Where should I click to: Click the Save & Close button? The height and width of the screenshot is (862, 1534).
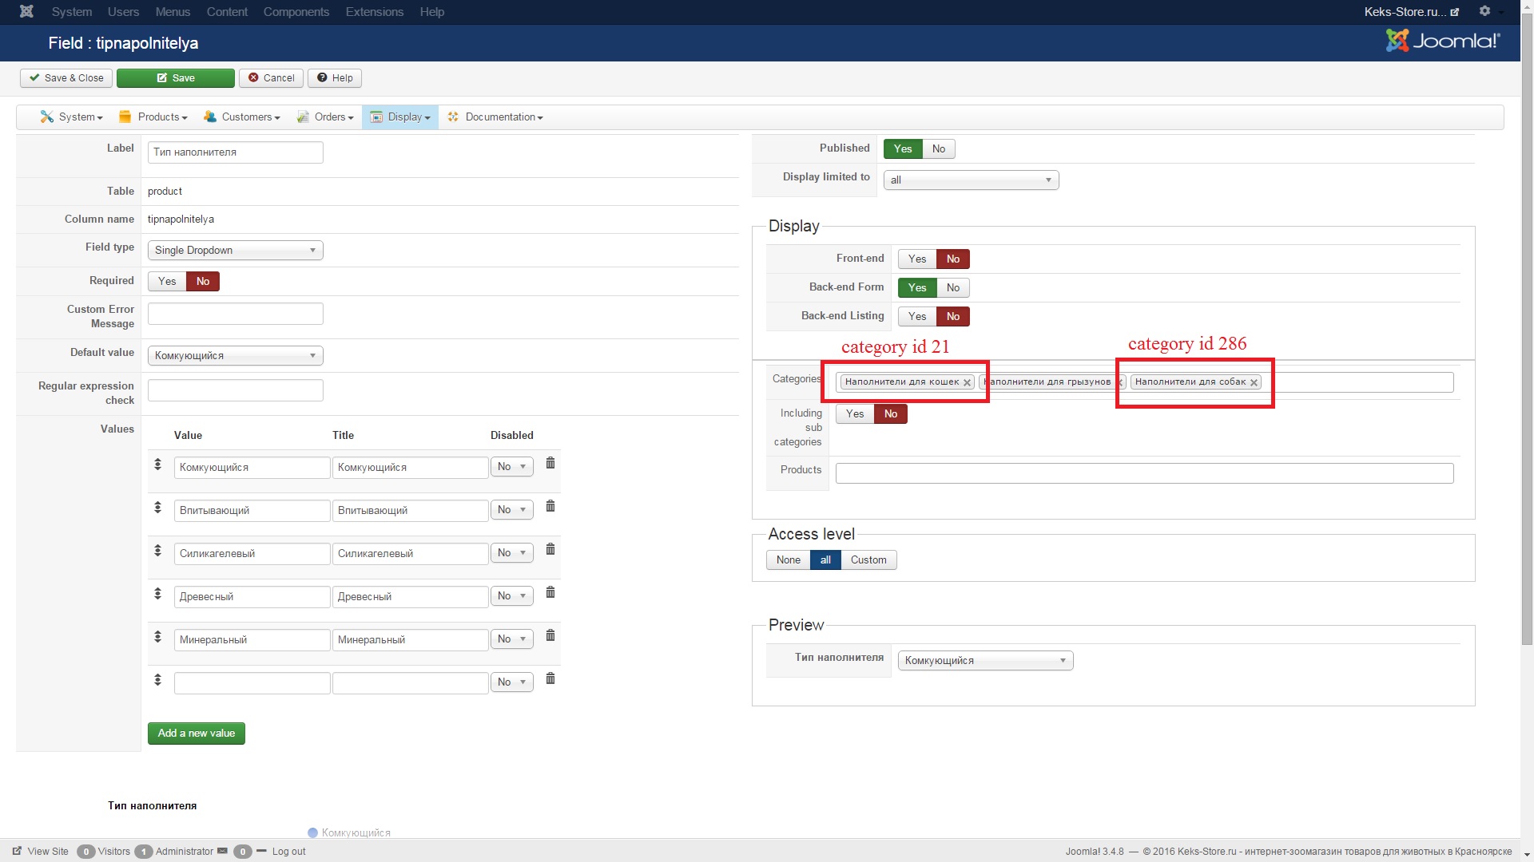pos(66,77)
